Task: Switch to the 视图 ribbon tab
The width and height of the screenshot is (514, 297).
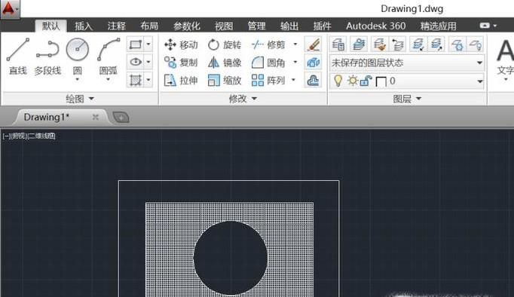Action: tap(224, 26)
